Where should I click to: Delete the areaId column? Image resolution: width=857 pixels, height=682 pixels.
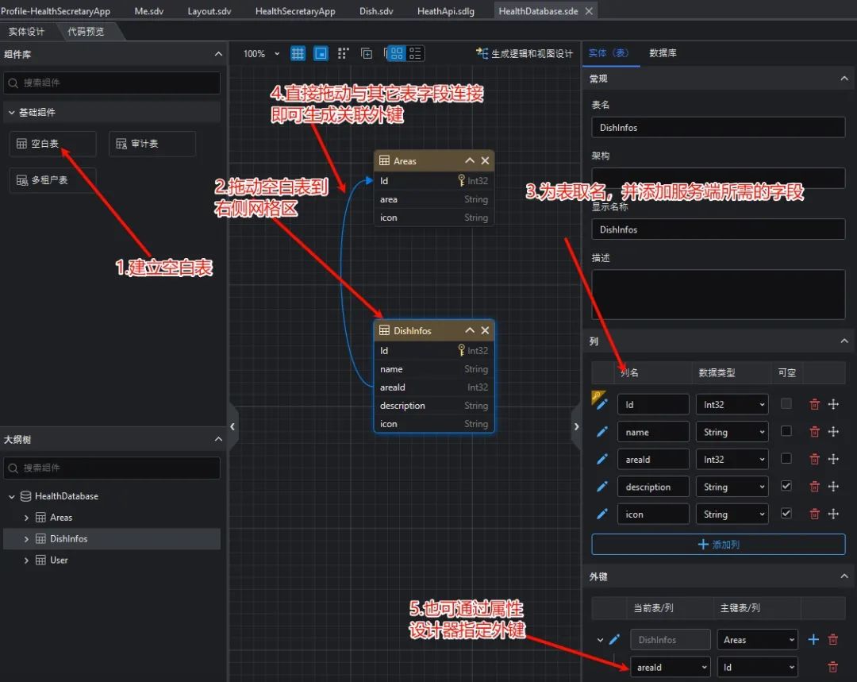coord(814,459)
